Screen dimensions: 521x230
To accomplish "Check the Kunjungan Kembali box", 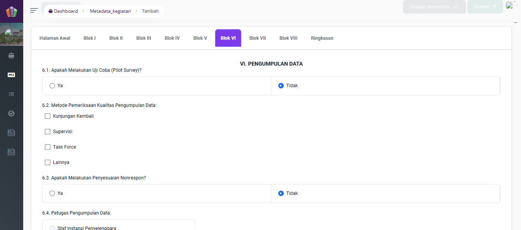I will click(48, 116).
